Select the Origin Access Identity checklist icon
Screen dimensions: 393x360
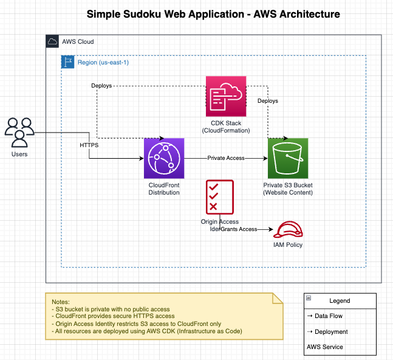(x=220, y=197)
